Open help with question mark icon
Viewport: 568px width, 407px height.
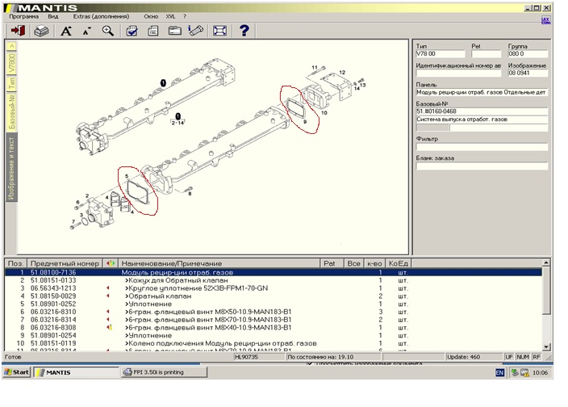point(244,31)
